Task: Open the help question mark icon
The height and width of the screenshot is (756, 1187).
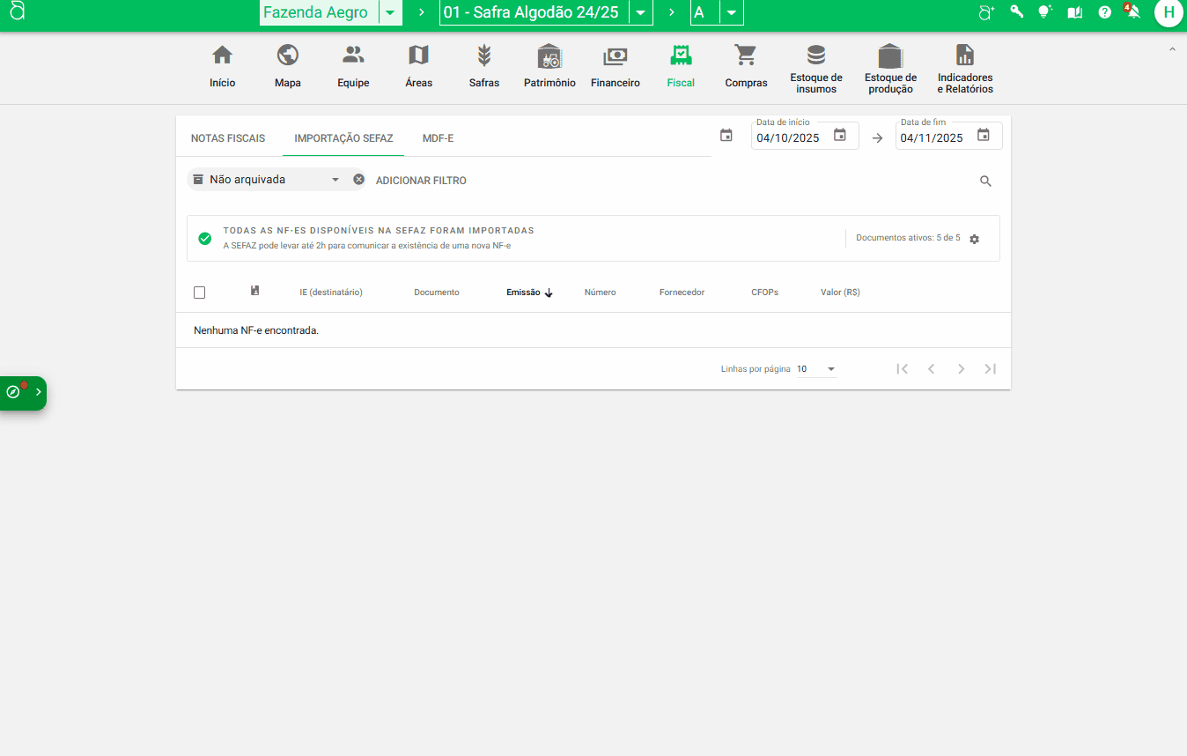Action: (x=1104, y=12)
